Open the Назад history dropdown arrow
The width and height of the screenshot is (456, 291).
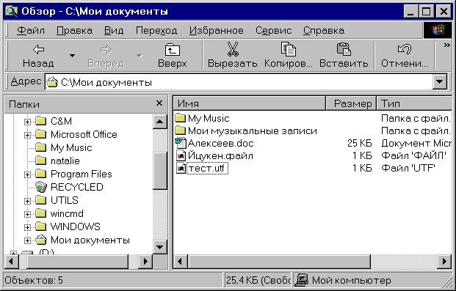tap(72, 56)
